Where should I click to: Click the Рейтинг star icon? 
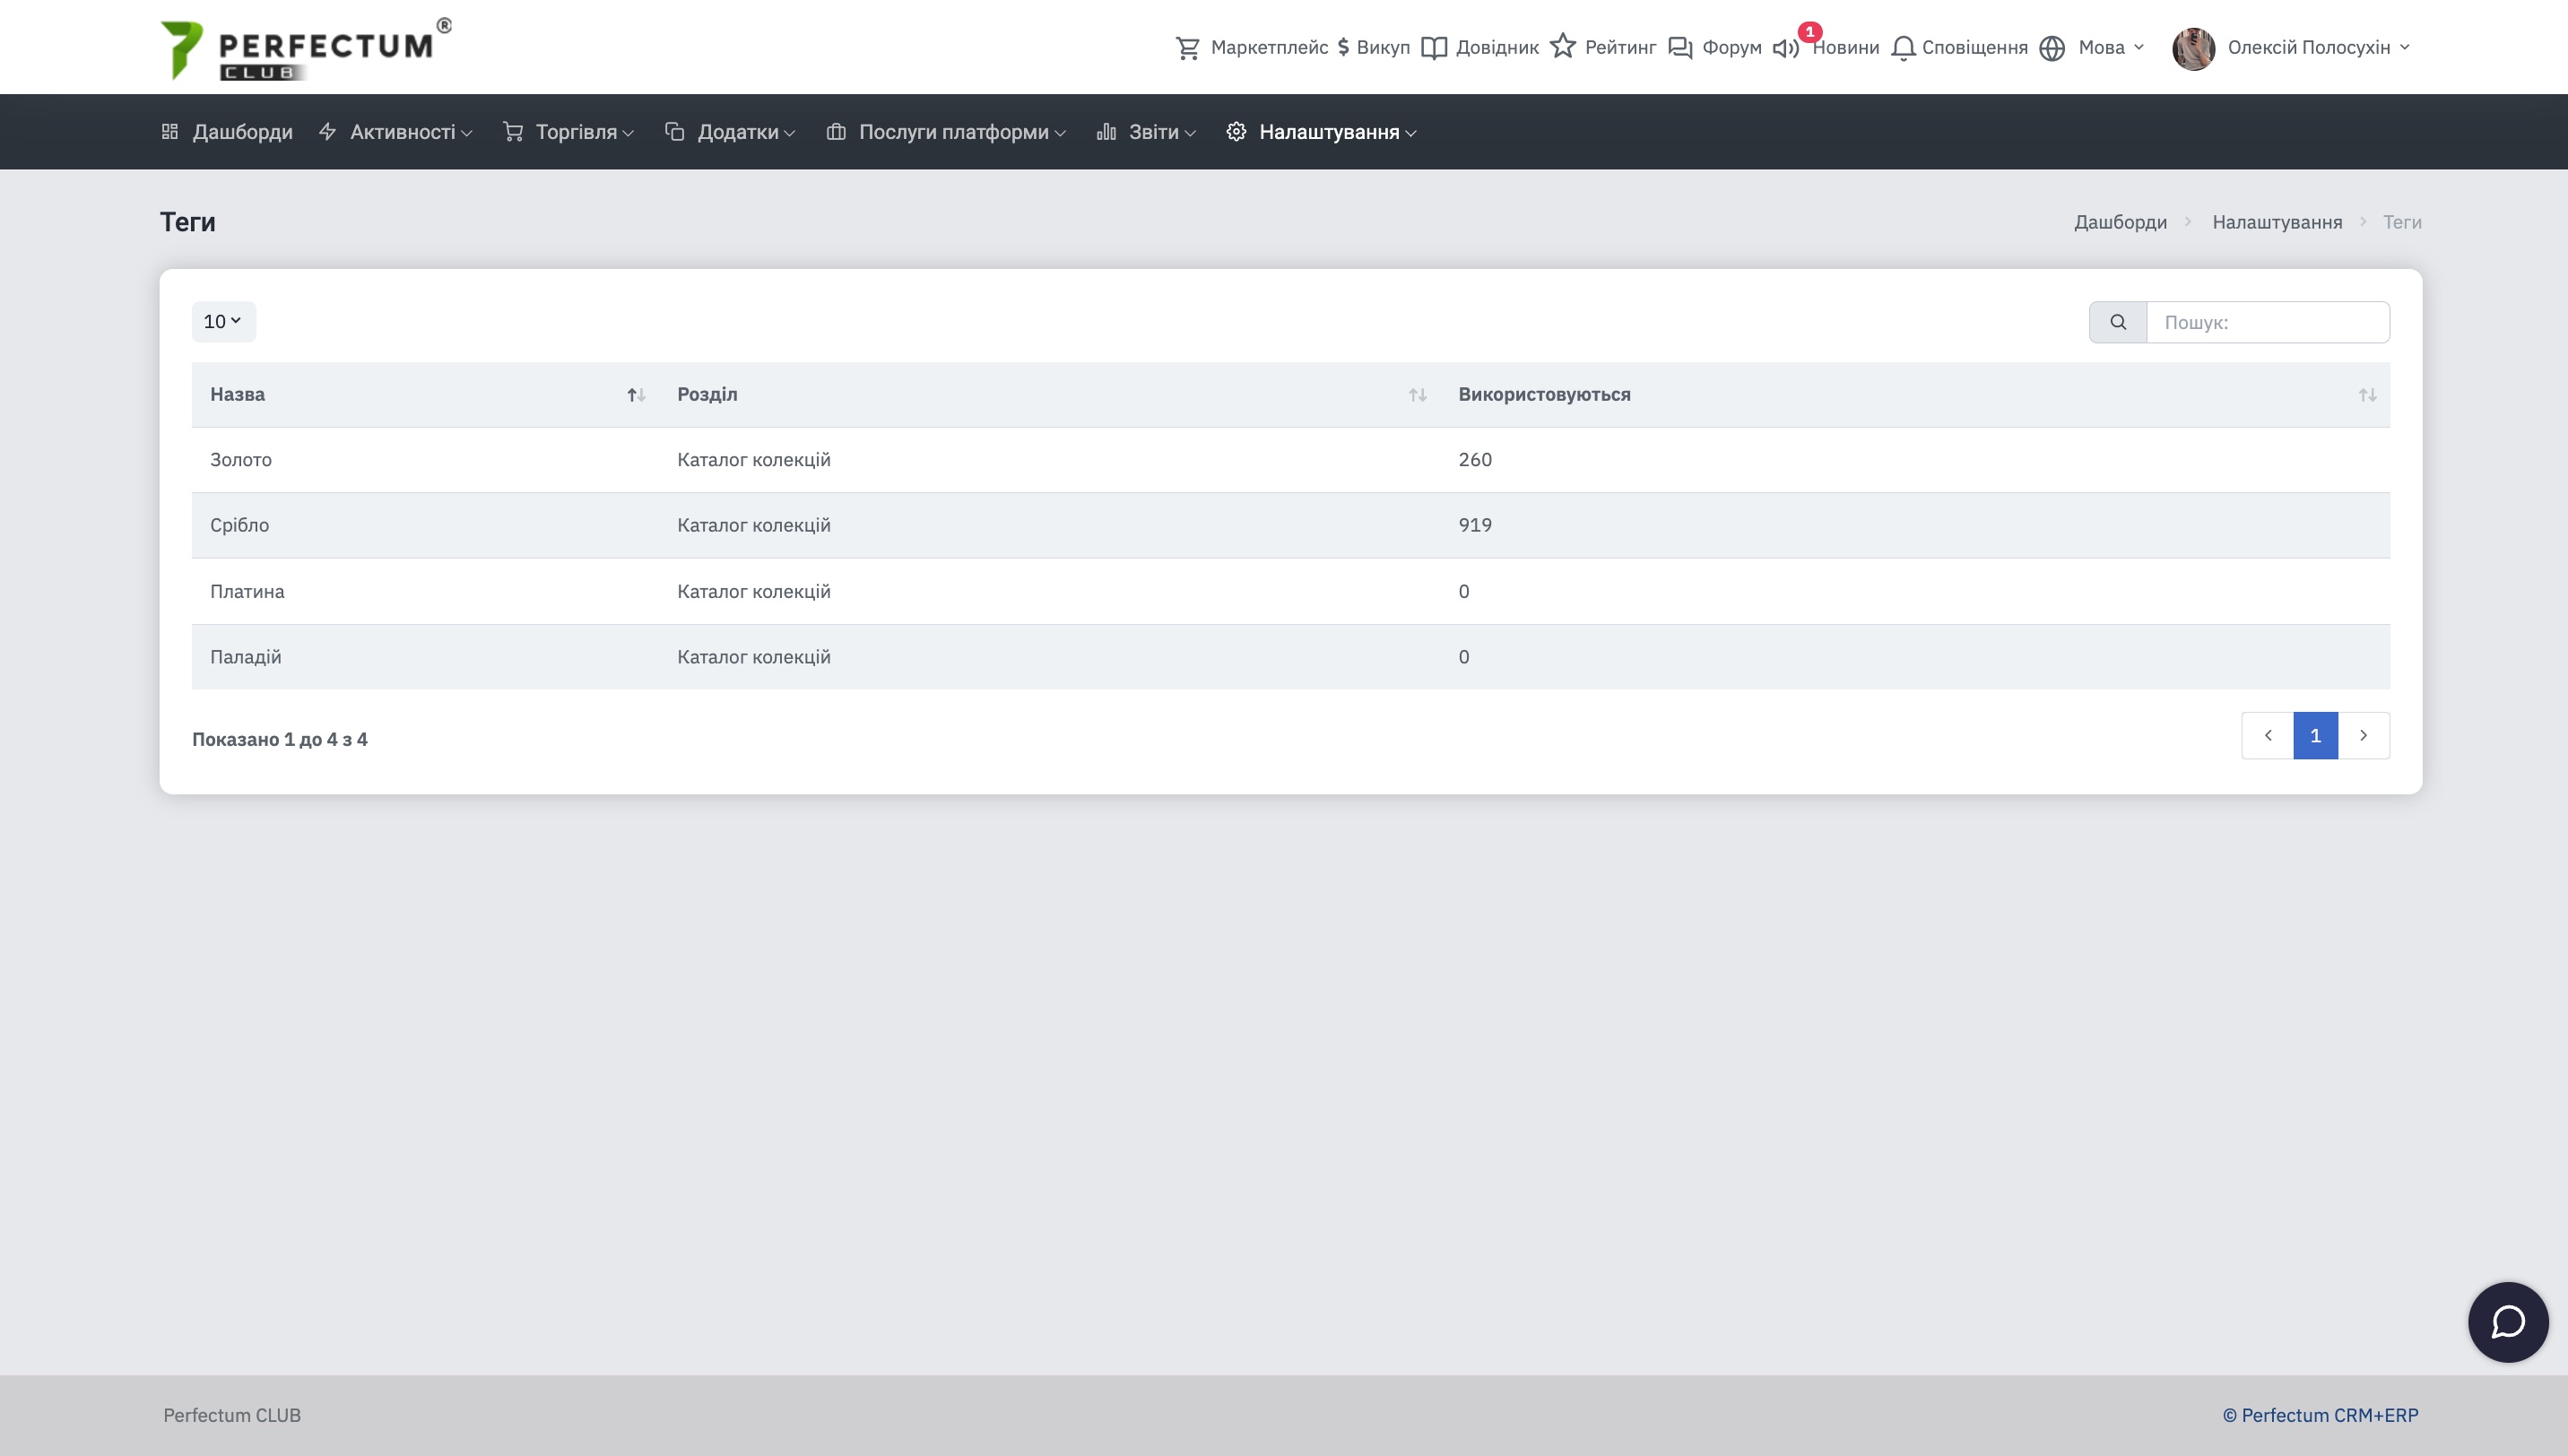1563,46
